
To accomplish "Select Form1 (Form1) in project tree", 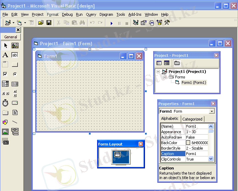I will point(194,82).
